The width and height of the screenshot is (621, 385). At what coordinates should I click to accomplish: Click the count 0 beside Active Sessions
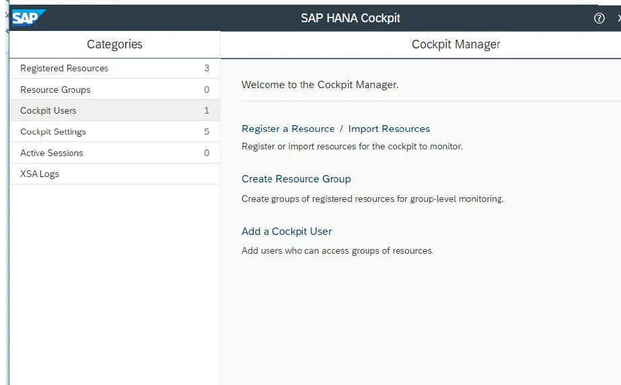(x=207, y=153)
